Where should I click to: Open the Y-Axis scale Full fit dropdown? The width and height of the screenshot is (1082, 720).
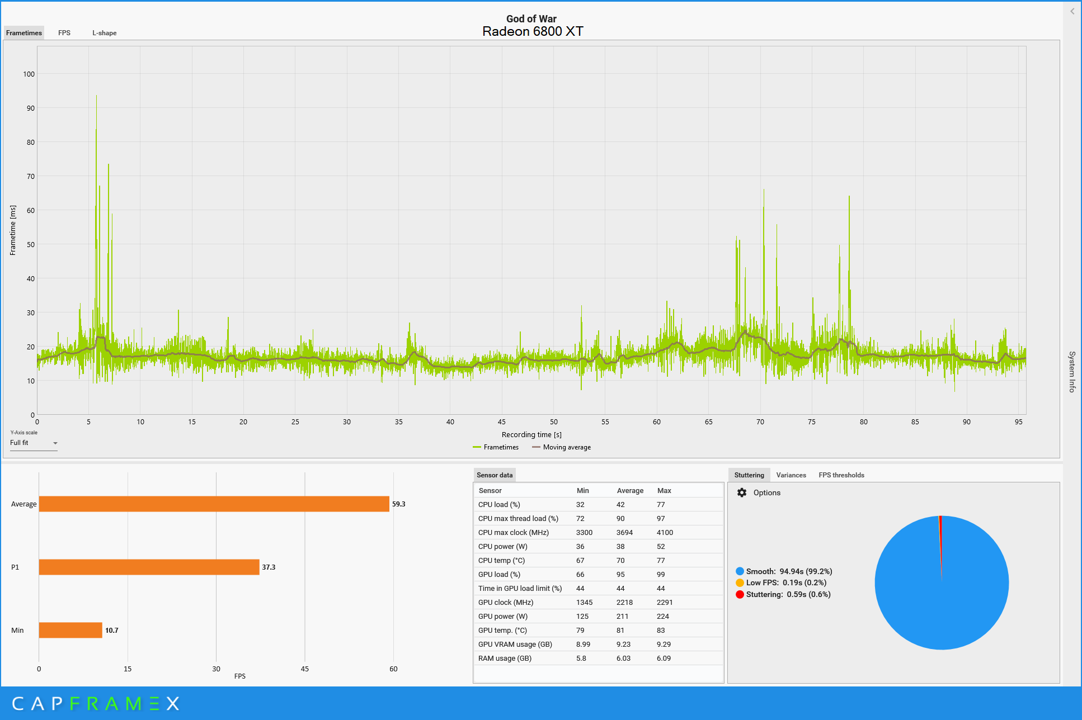pyautogui.click(x=34, y=443)
